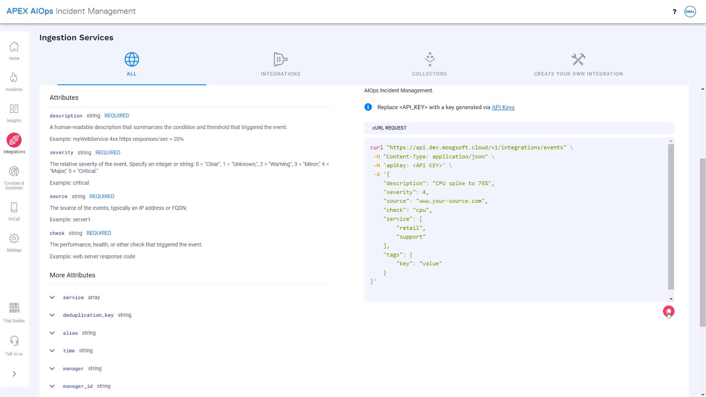Click the code block scroll-up arrow
Screen dimensions: 706x397
tap(671, 141)
